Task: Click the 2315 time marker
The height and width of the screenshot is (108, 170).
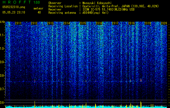Action: tap(83, 23)
